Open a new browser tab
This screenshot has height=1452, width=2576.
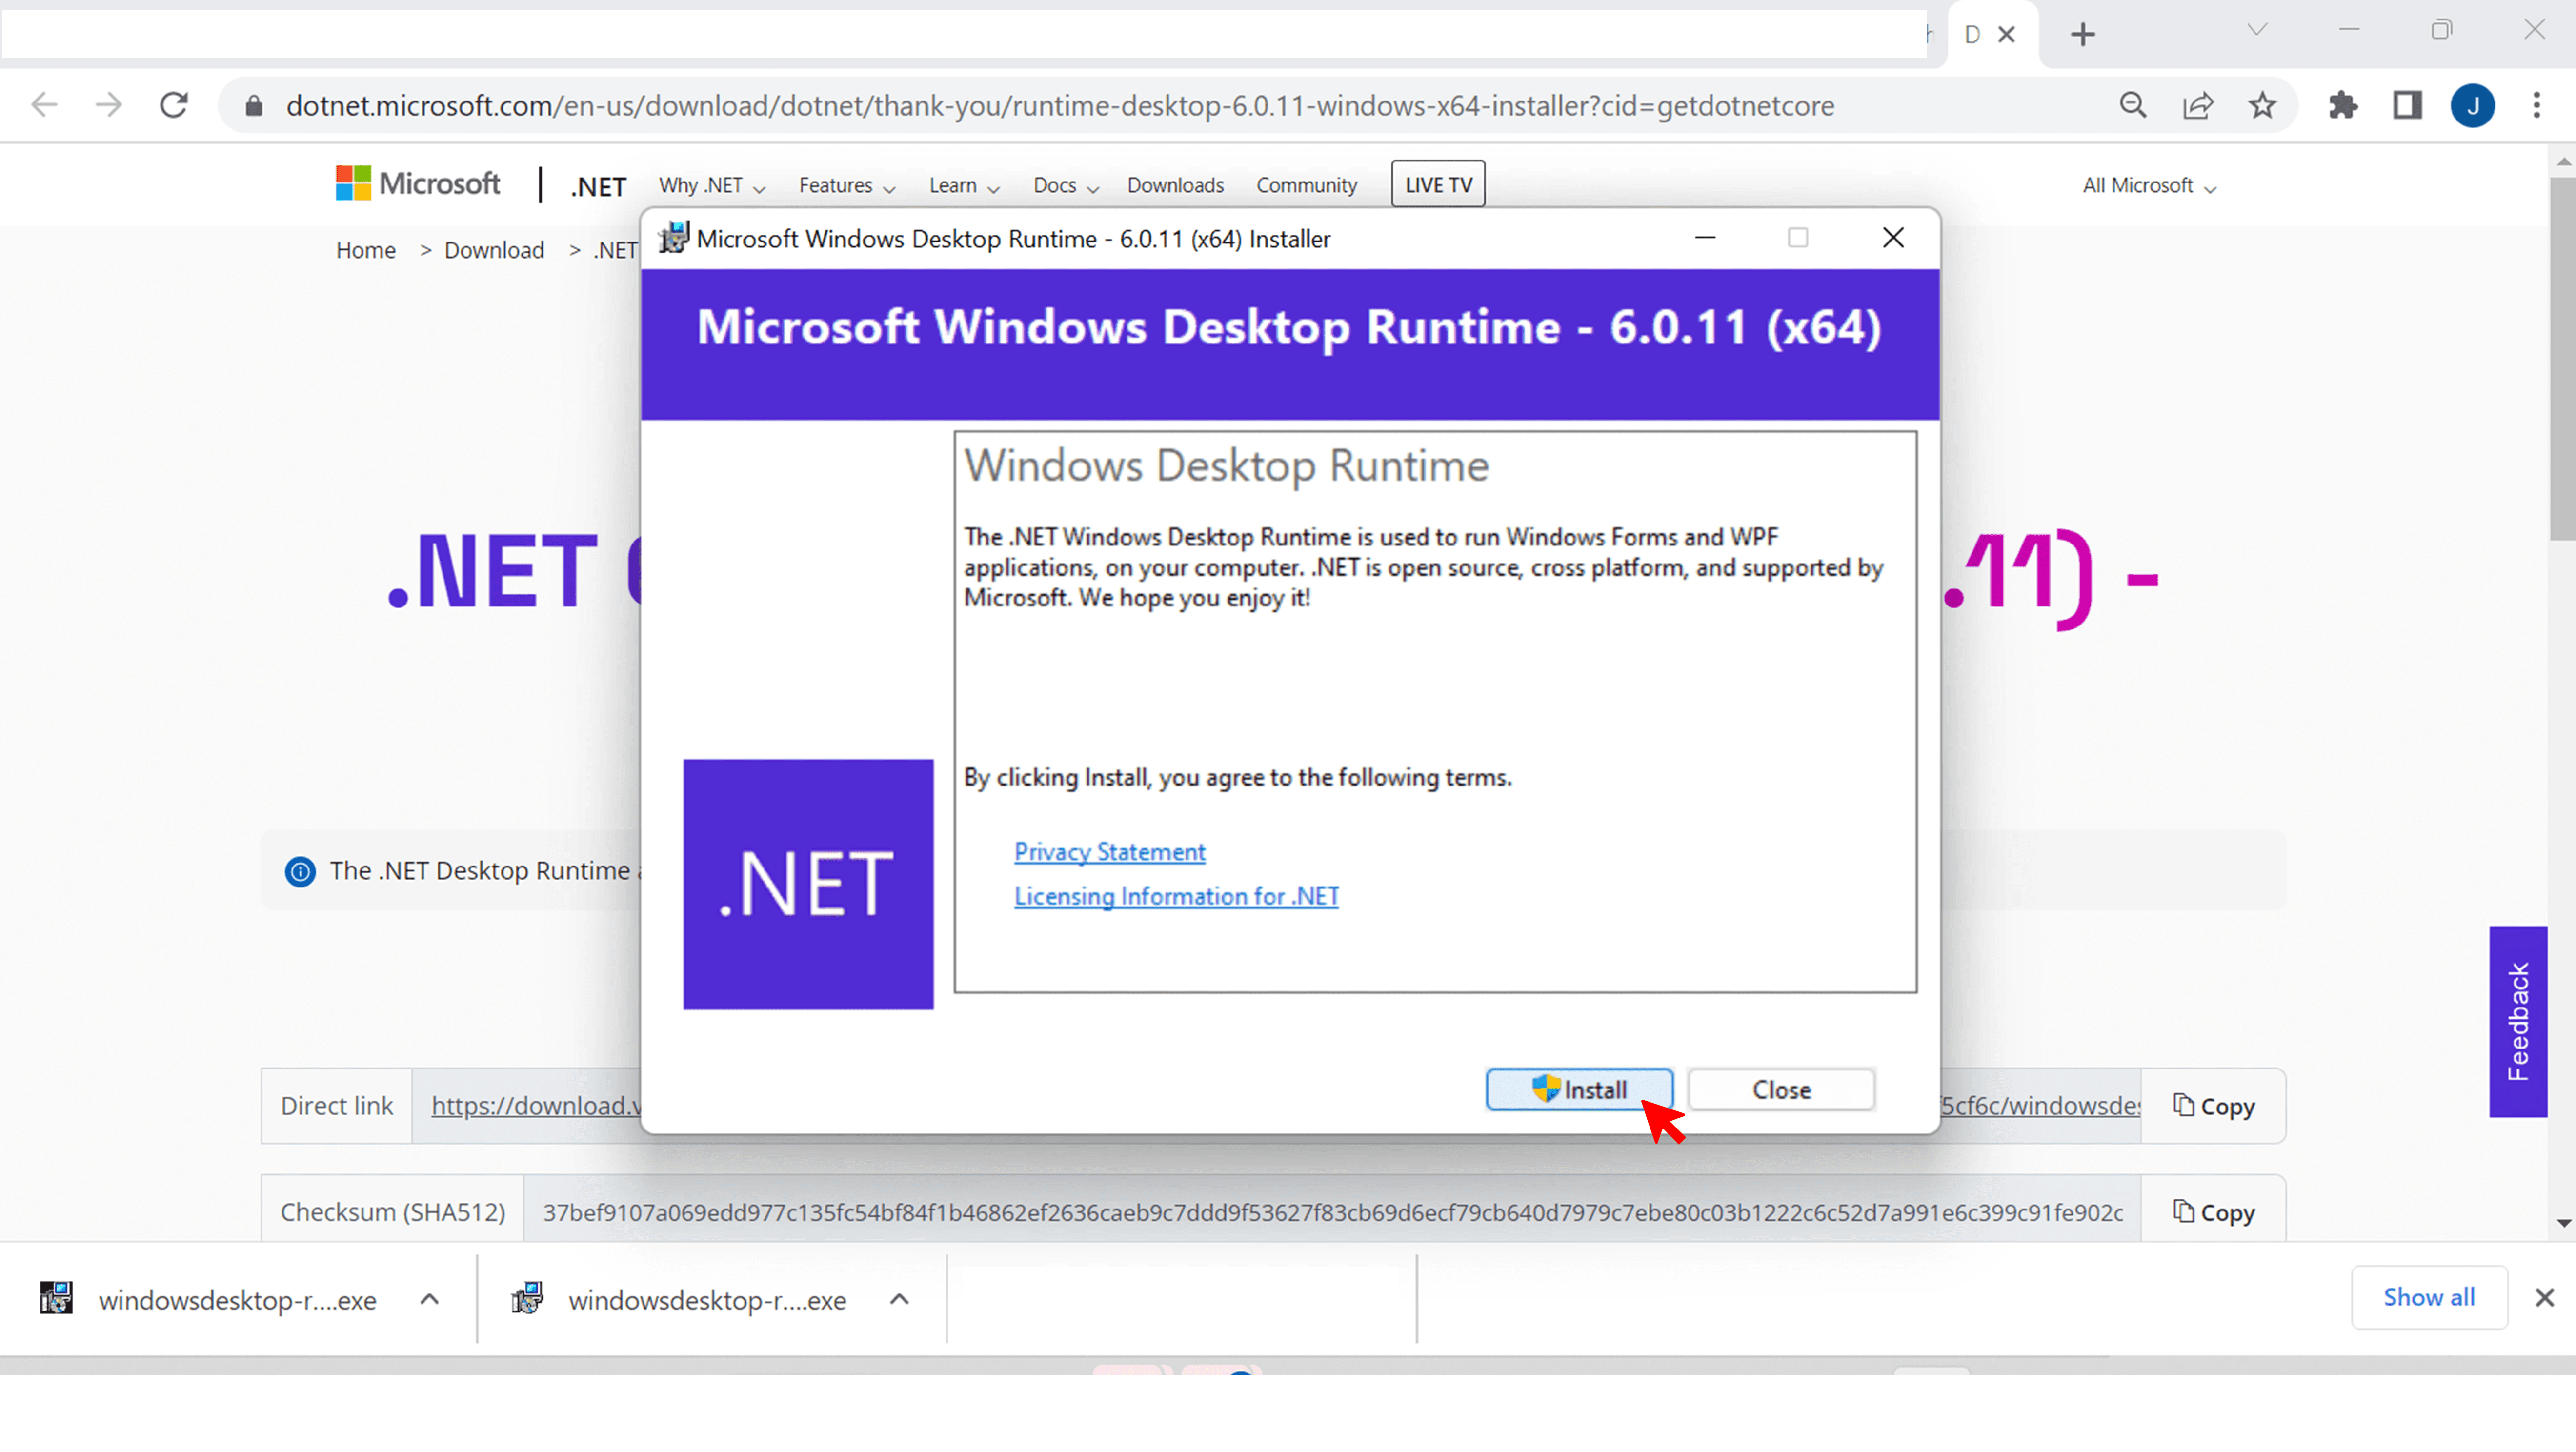pyautogui.click(x=2083, y=34)
